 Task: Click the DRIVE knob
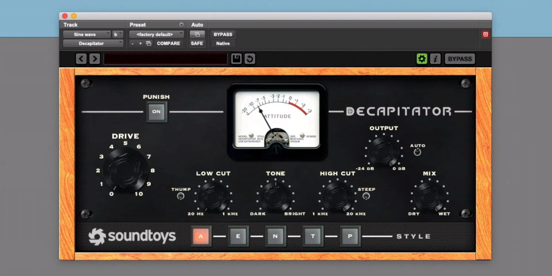coord(125,171)
